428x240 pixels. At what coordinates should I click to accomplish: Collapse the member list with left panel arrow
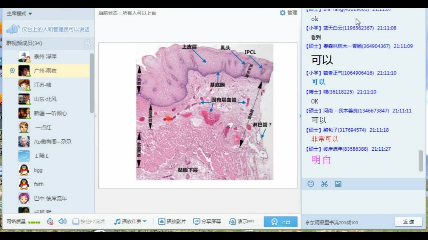tap(96, 116)
